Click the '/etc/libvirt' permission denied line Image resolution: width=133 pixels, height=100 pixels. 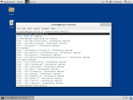[39, 81]
